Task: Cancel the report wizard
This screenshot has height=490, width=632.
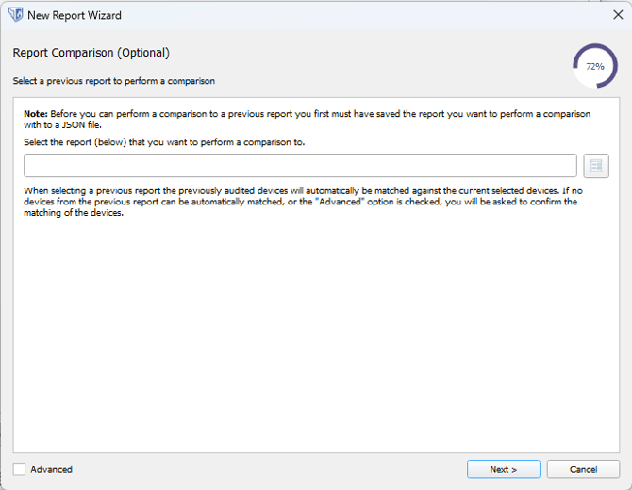Action: 583,469
